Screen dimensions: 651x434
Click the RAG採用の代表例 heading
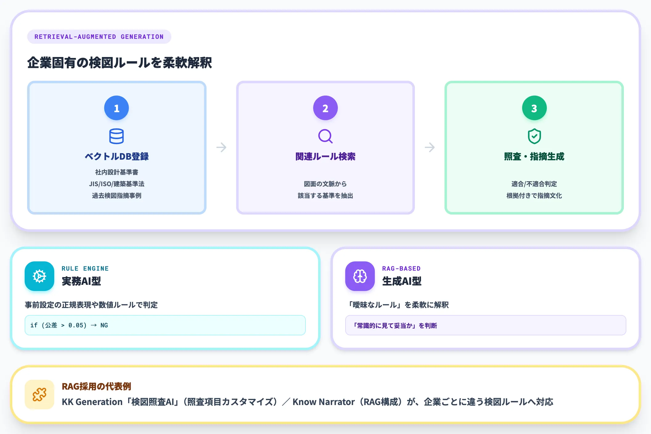click(x=96, y=386)
